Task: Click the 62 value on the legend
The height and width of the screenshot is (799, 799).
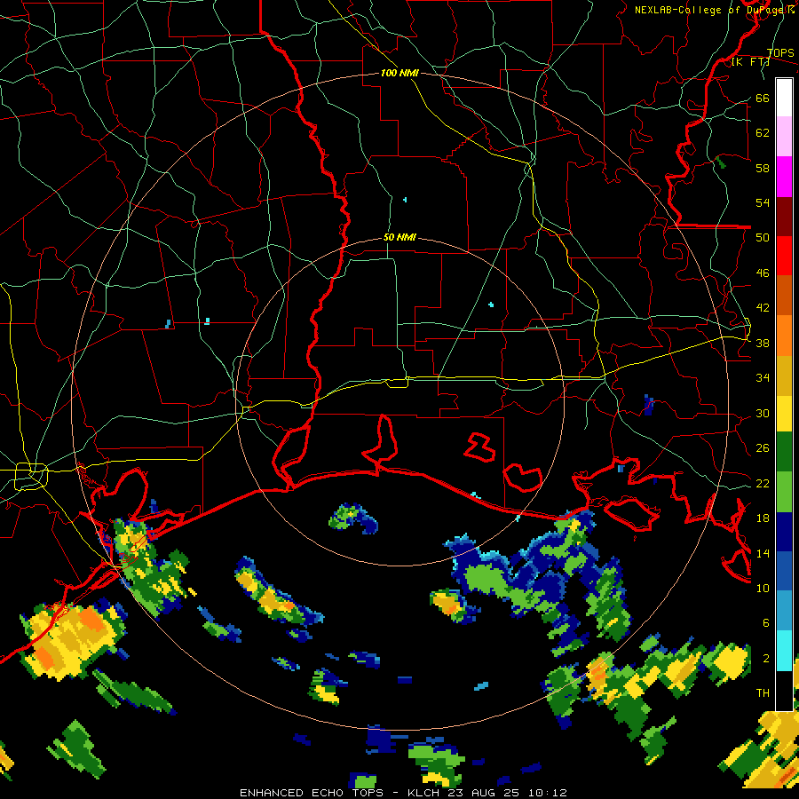Action: (x=763, y=133)
